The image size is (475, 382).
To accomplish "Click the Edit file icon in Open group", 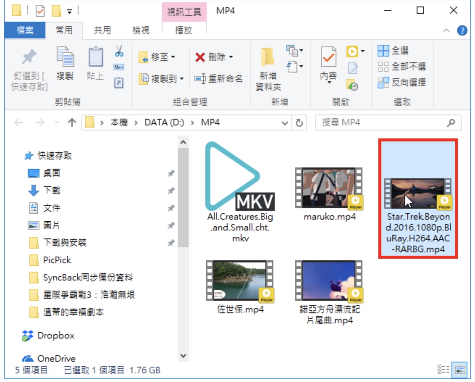I will click(353, 68).
